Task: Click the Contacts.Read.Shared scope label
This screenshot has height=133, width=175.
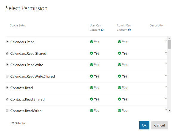Action: [x=27, y=99]
